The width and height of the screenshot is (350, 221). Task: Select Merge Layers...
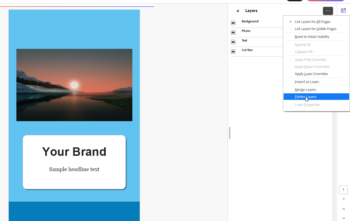[316, 90]
